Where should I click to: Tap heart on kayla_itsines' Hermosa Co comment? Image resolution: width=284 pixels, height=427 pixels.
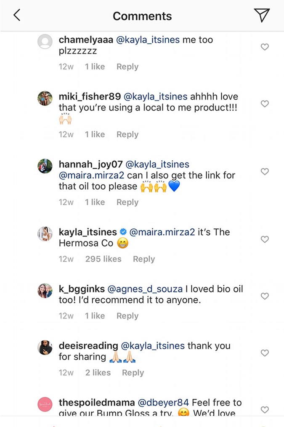(x=265, y=239)
